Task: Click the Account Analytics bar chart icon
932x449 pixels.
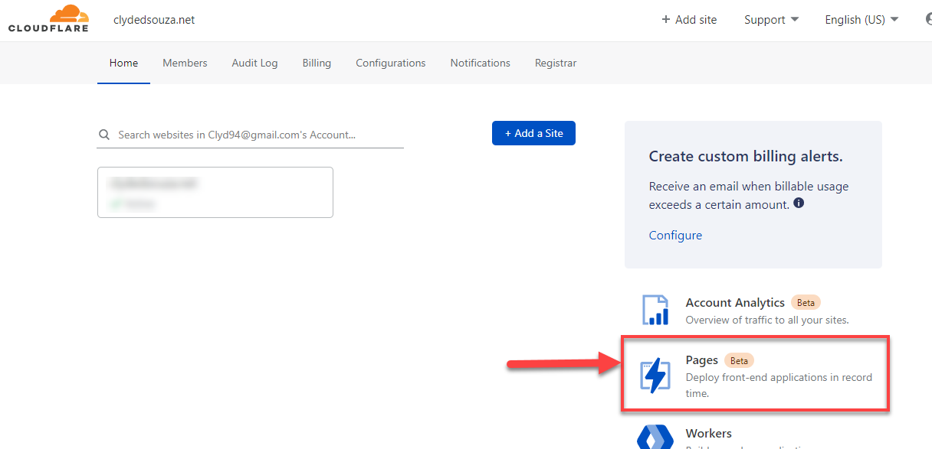Action: coord(655,309)
